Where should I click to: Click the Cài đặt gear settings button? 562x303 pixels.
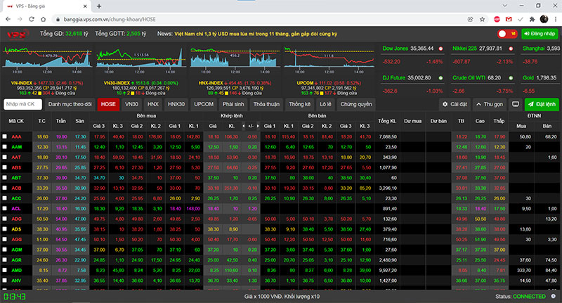(x=454, y=104)
